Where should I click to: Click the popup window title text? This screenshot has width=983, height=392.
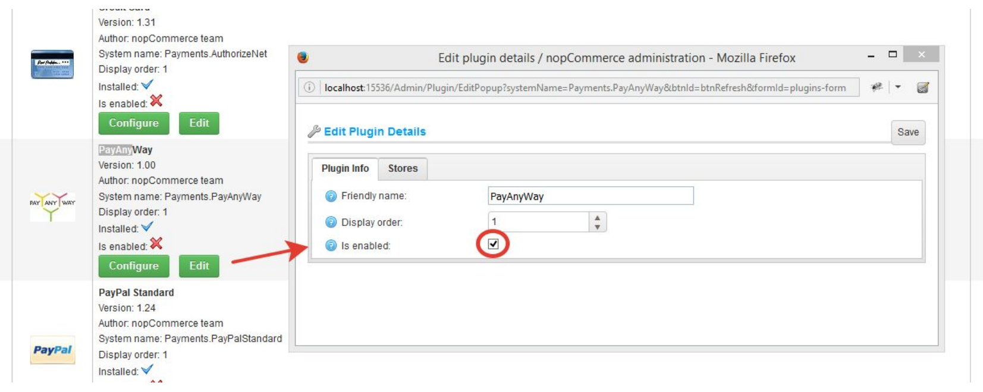click(x=617, y=58)
